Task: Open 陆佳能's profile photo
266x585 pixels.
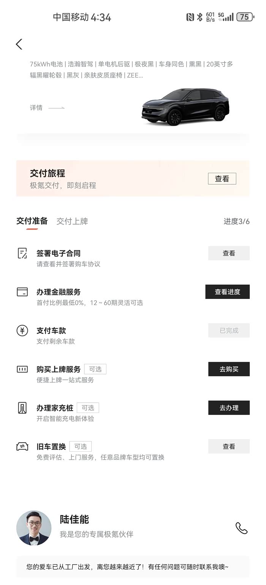Action: coord(34,528)
